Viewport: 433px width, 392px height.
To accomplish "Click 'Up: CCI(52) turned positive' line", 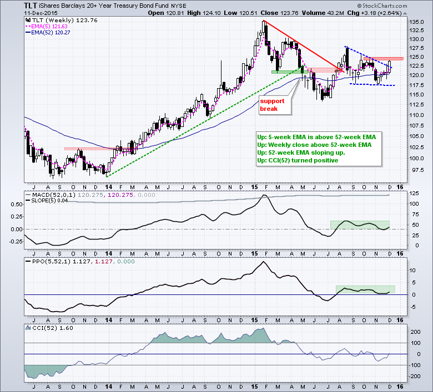I will click(x=298, y=160).
